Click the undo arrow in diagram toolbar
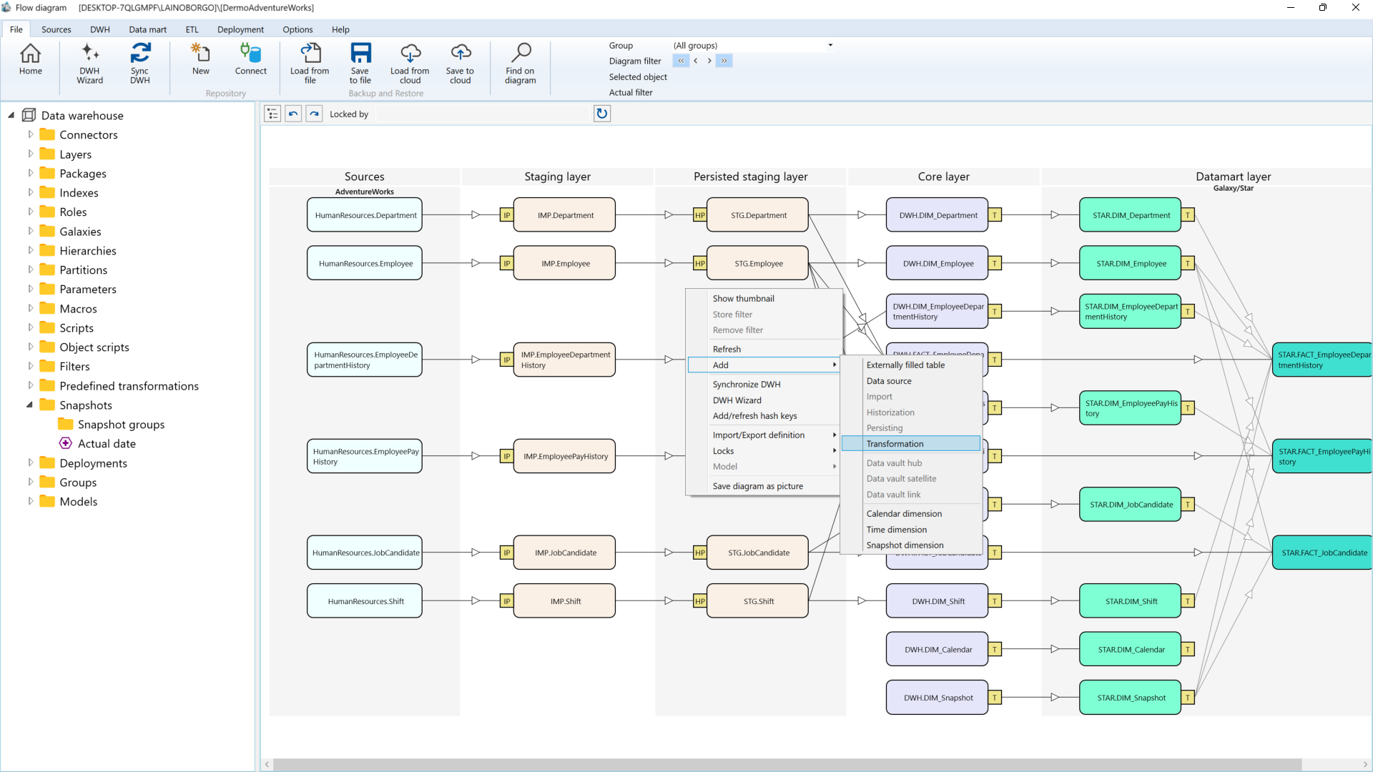 coord(293,114)
